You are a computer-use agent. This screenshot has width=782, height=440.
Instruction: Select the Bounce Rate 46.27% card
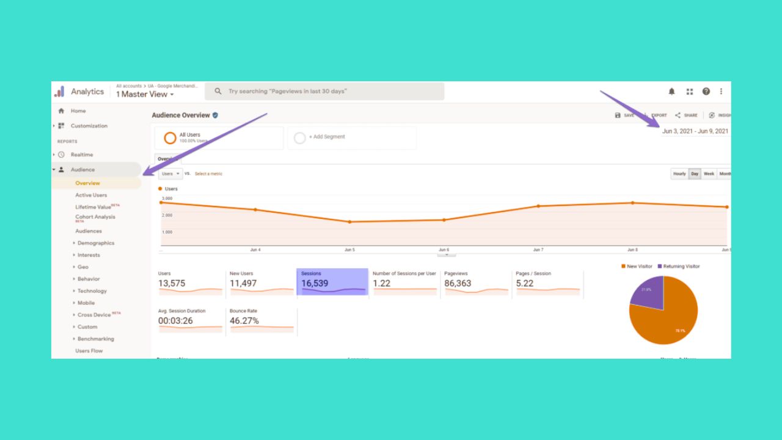pyautogui.click(x=261, y=321)
